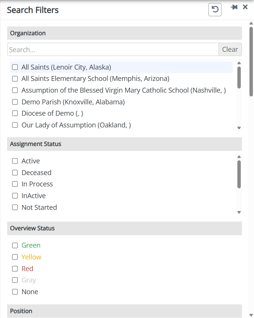254x318 pixels.
Task: Close the Search Filters panel
Action: (245, 7)
